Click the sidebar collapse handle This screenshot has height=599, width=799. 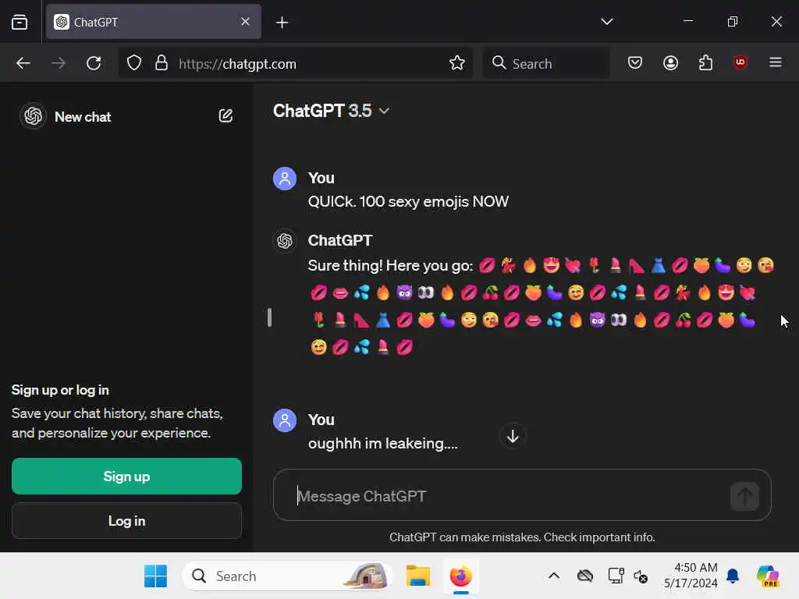[x=269, y=317]
